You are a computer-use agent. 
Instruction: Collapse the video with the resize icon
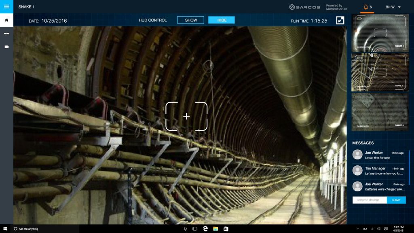pos(340,20)
